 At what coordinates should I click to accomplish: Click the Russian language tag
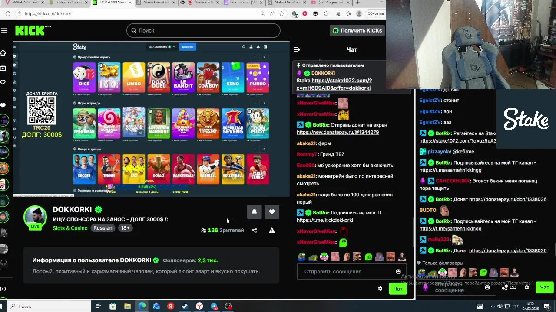tap(103, 228)
